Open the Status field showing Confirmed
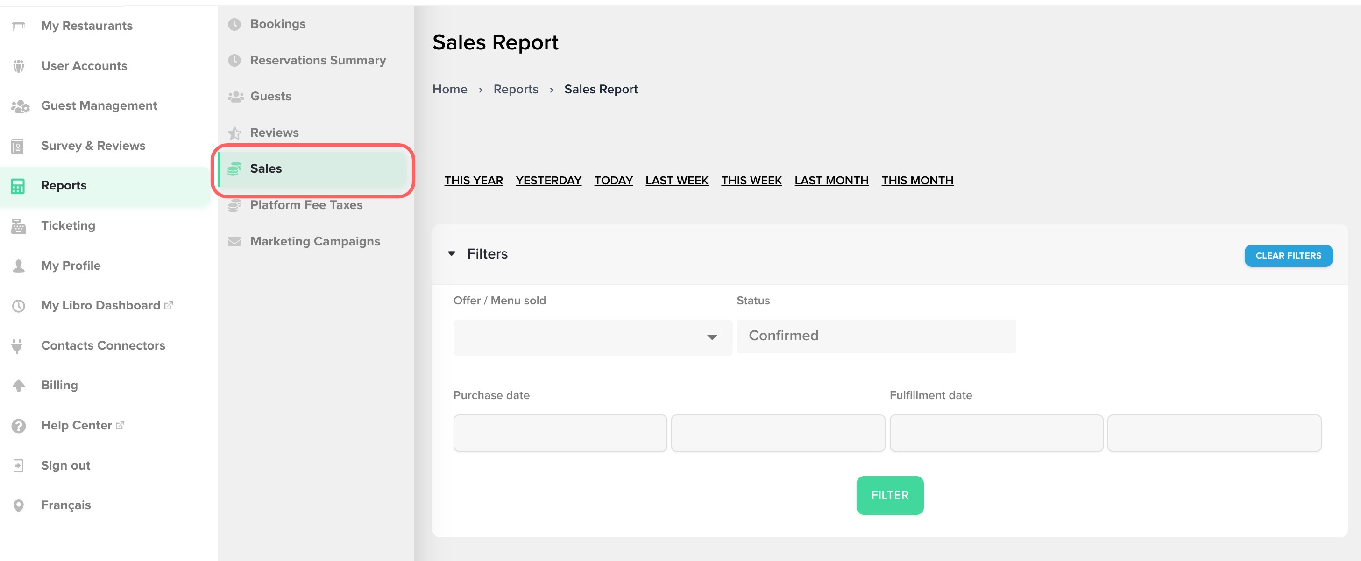 (x=876, y=336)
